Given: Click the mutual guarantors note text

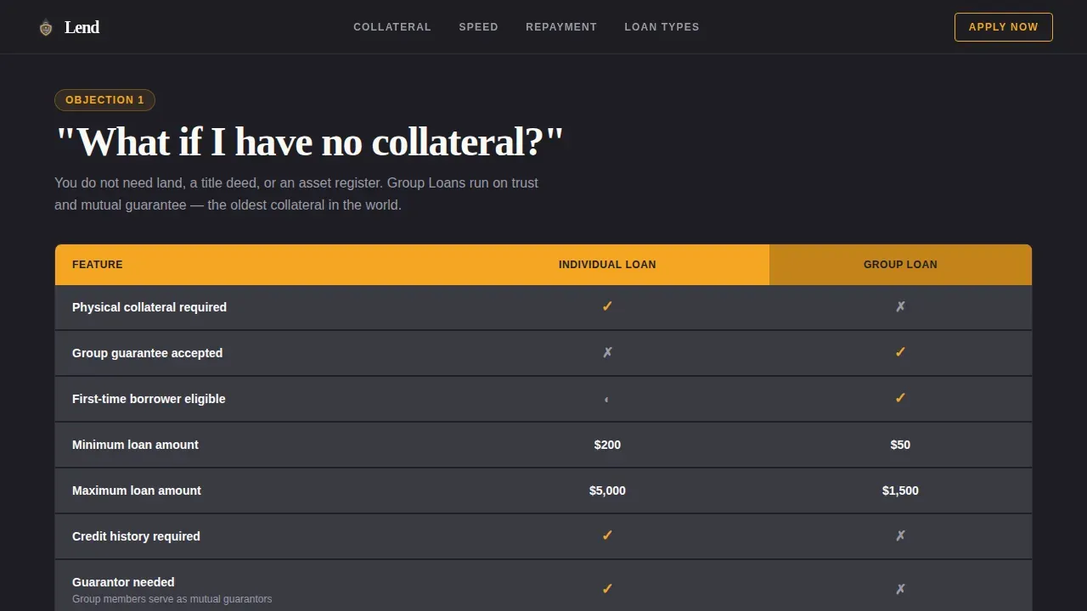Looking at the screenshot, I should coord(172,599).
